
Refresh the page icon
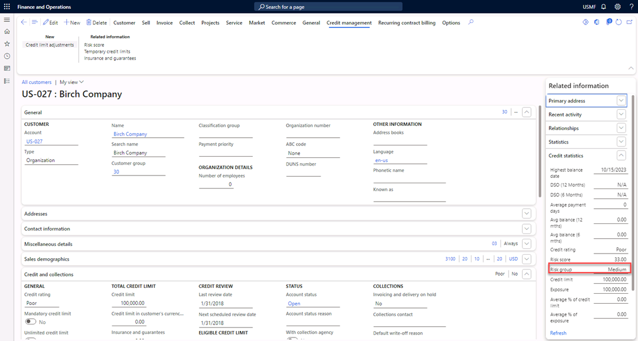click(x=619, y=22)
